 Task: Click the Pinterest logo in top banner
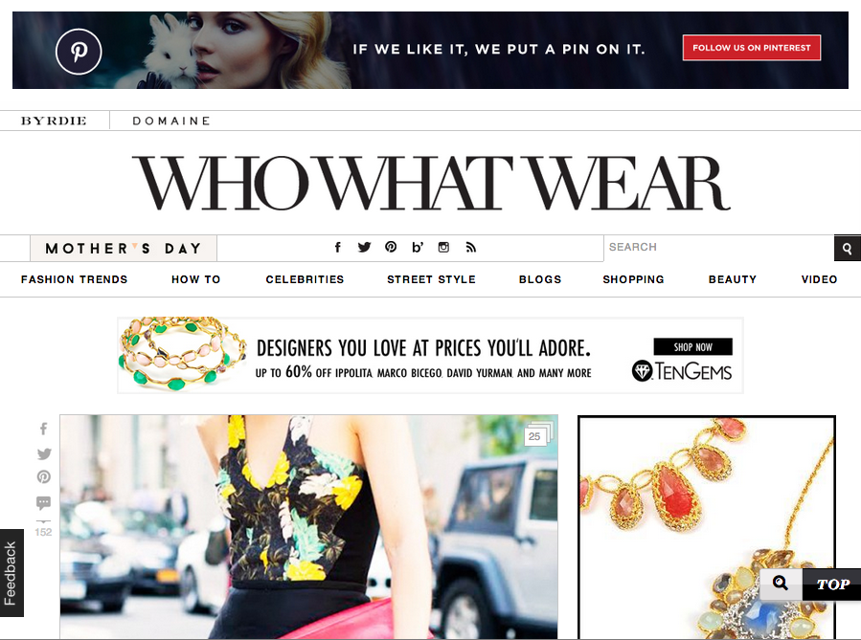79,52
